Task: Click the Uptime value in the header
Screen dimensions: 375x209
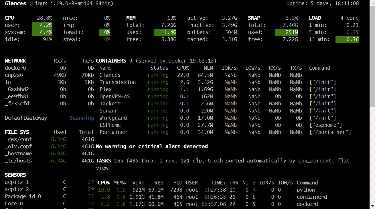Action: coord(335,4)
